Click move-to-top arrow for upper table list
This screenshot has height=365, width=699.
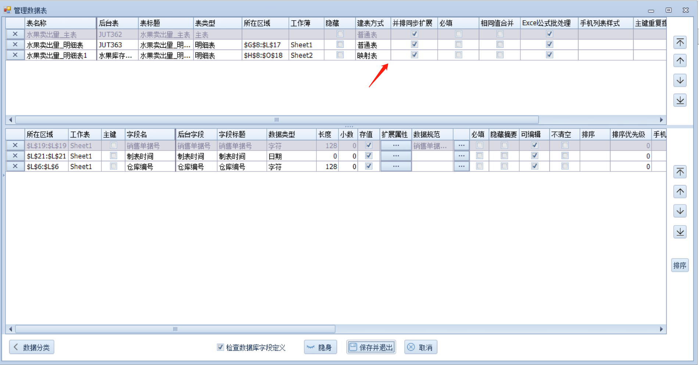pyautogui.click(x=680, y=42)
